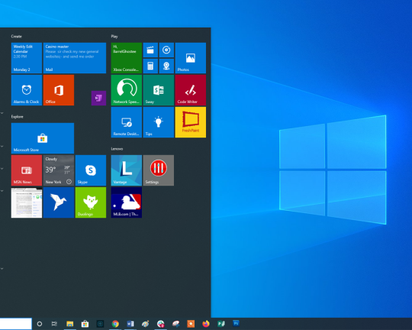This screenshot has height=330, width=412.
Task: Launch Firefox from the taskbar
Action: [x=206, y=324]
